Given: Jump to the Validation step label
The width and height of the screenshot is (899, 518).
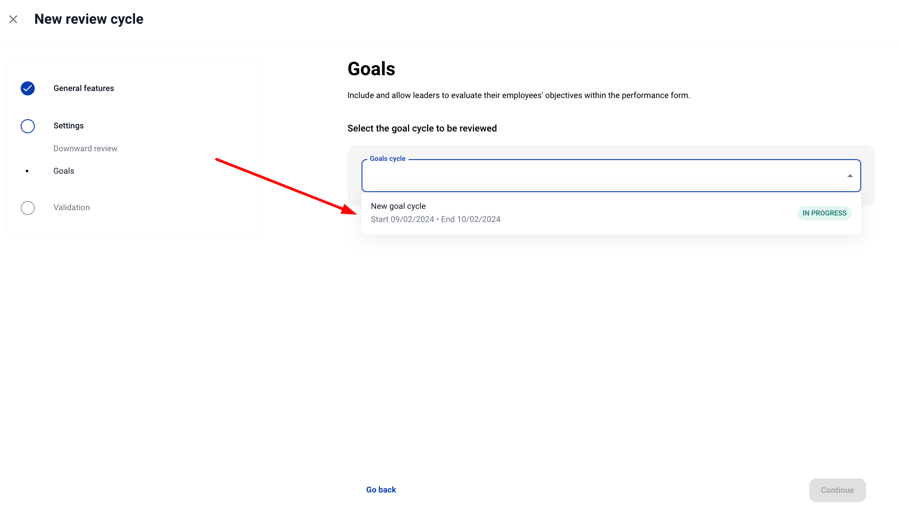Looking at the screenshot, I should pyautogui.click(x=72, y=208).
